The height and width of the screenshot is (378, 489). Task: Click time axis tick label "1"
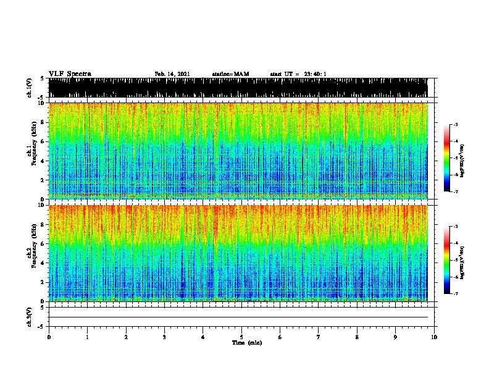[x=87, y=337]
